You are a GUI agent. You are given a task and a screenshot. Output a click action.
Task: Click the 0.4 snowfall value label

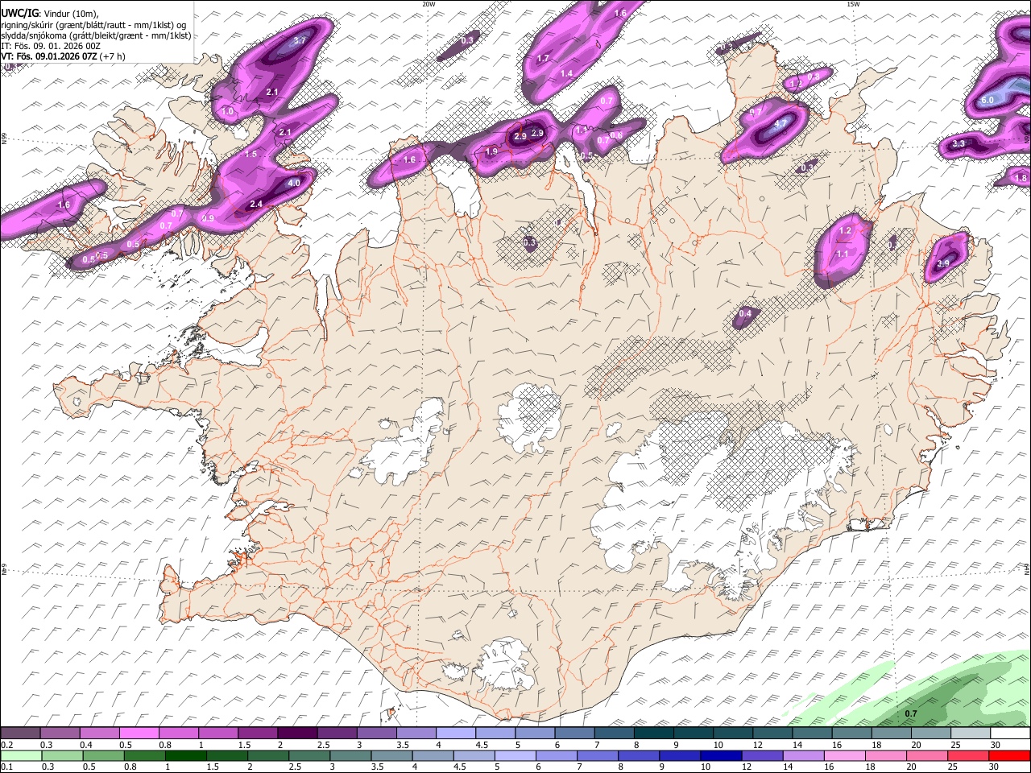click(x=745, y=314)
